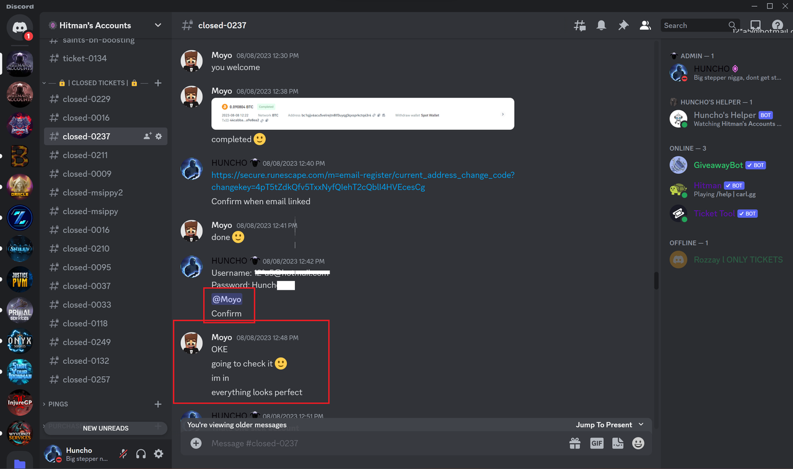Open the Threads icon in channel header
Image resolution: width=793 pixels, height=469 pixels.
pyautogui.click(x=580, y=25)
